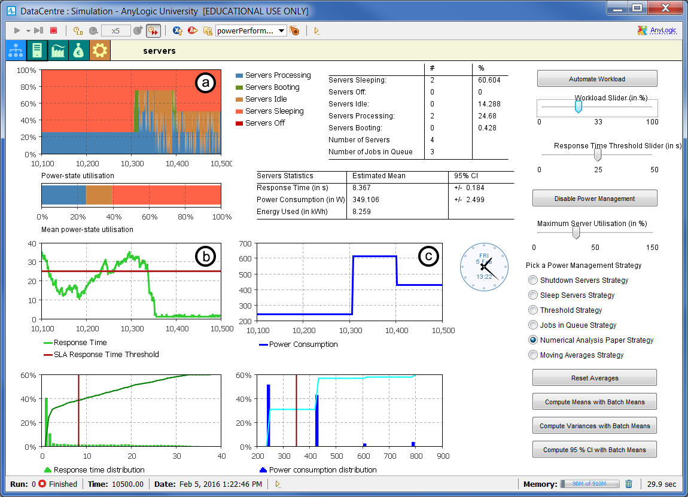Viewport: 688px width, 497px height.
Task: Click the euro money bag icon
Action: pyautogui.click(x=78, y=51)
